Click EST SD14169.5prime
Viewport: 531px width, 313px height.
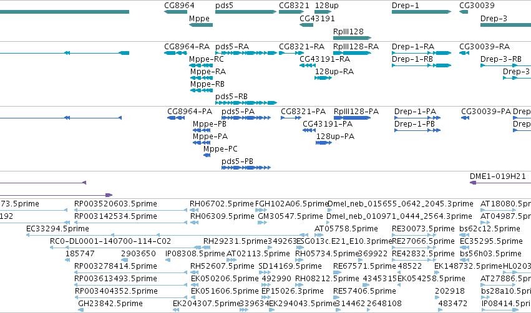click(265, 272)
